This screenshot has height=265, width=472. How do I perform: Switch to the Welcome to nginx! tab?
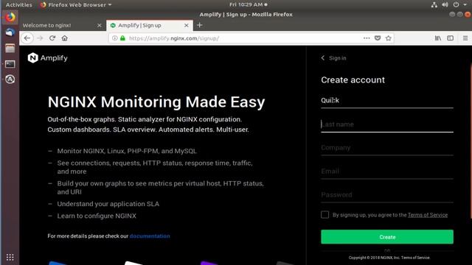coord(62,26)
